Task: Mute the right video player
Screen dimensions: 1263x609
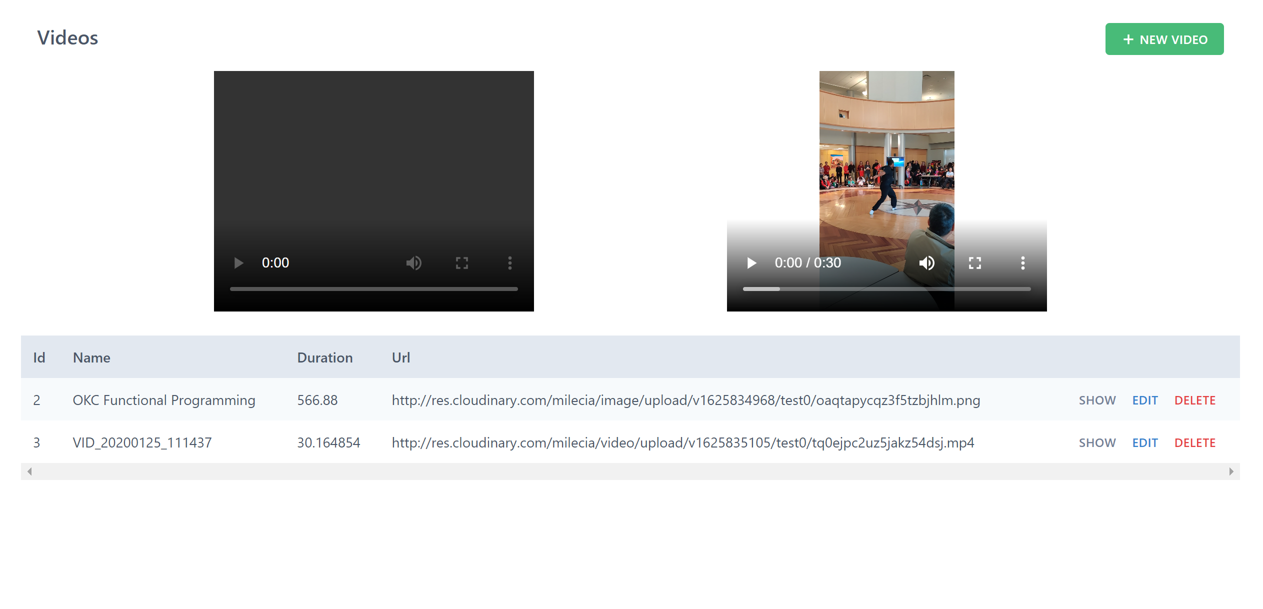Action: (927, 262)
